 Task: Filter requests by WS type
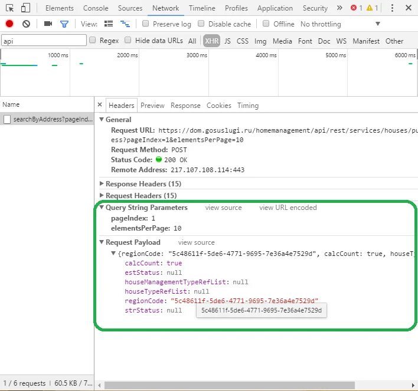pyautogui.click(x=341, y=41)
